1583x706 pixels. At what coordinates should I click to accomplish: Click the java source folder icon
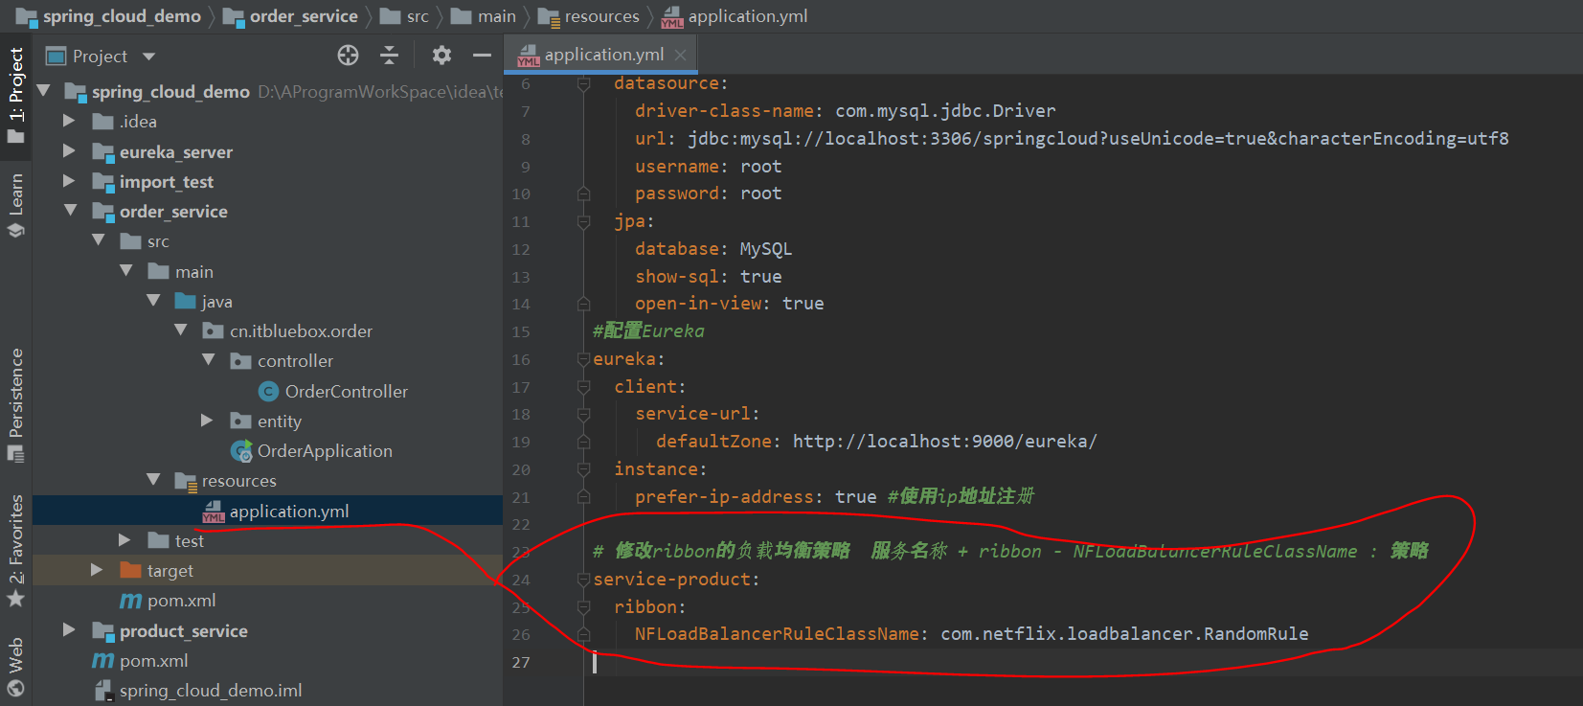(186, 301)
